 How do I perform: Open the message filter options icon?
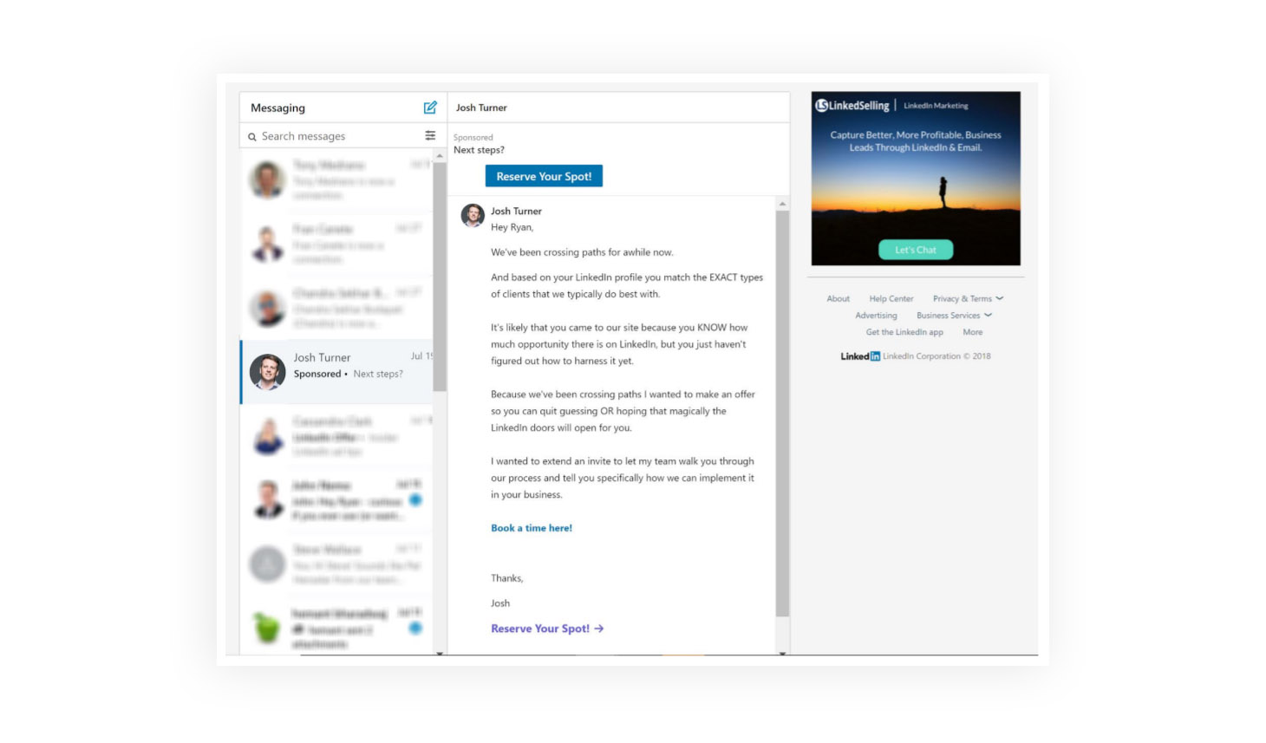430,135
